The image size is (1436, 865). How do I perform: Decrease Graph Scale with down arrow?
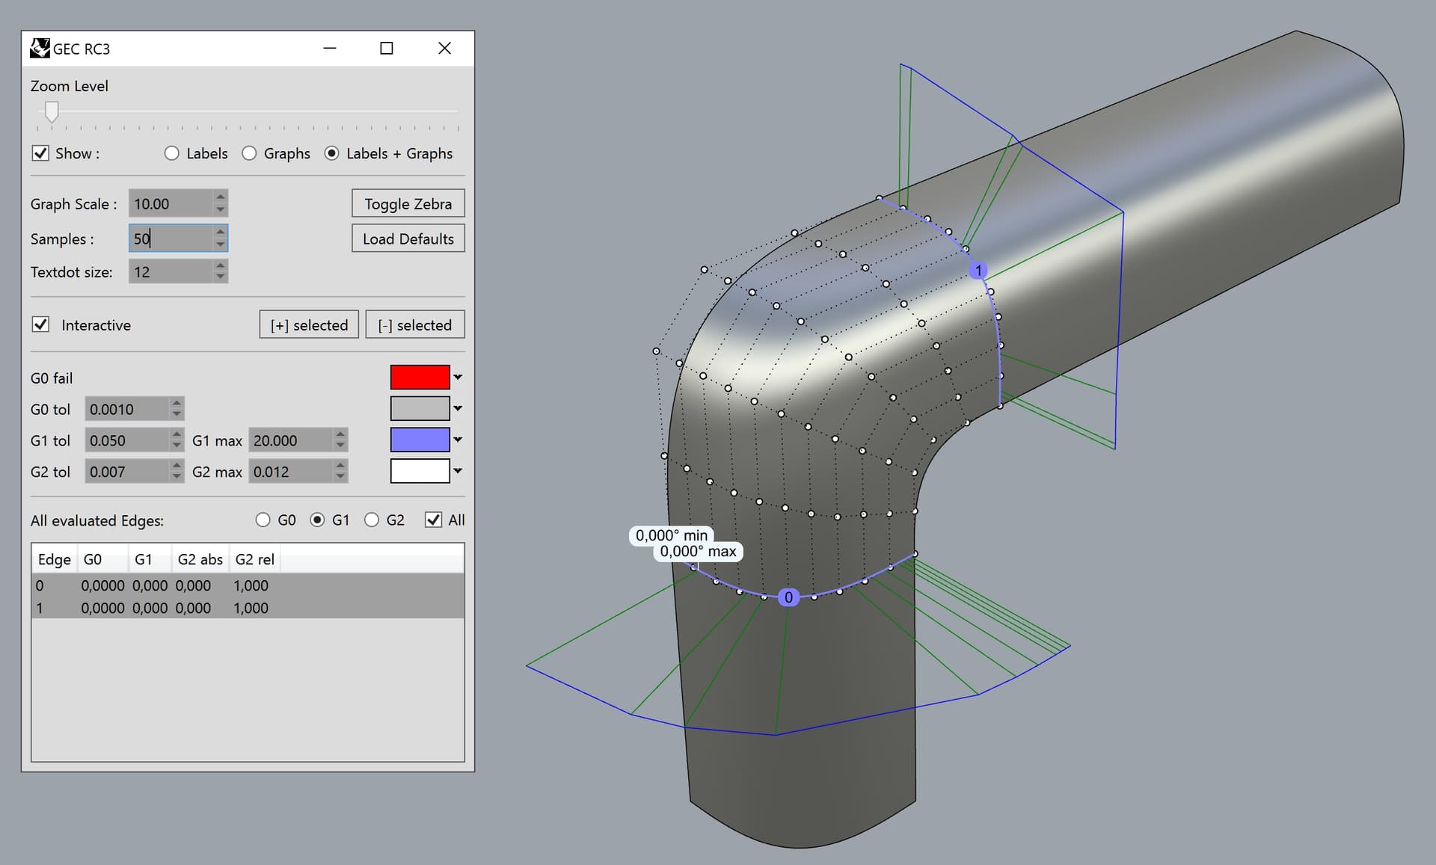point(220,210)
